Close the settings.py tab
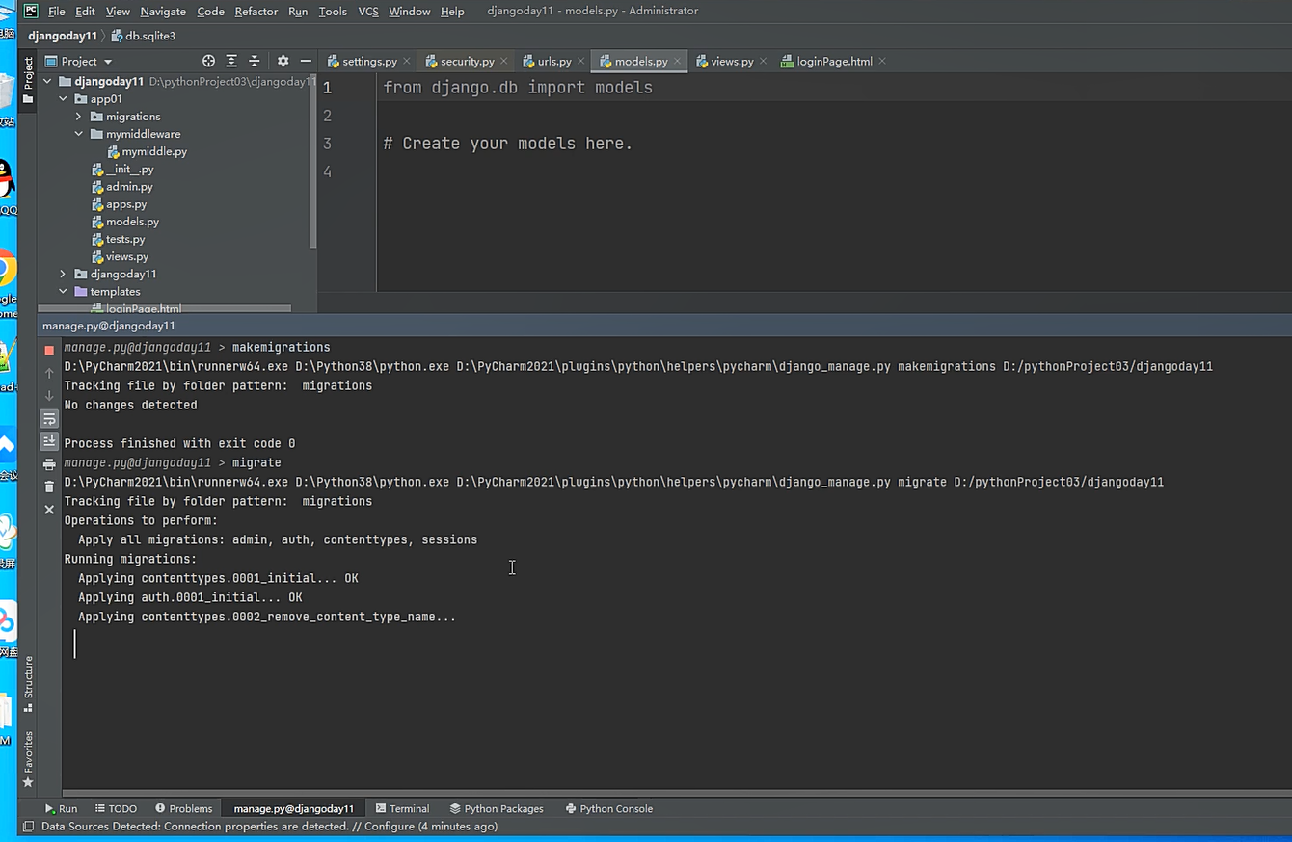Image resolution: width=1292 pixels, height=842 pixels. click(x=406, y=61)
